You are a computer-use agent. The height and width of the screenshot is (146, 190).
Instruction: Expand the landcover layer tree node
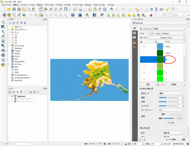tap(9, 96)
